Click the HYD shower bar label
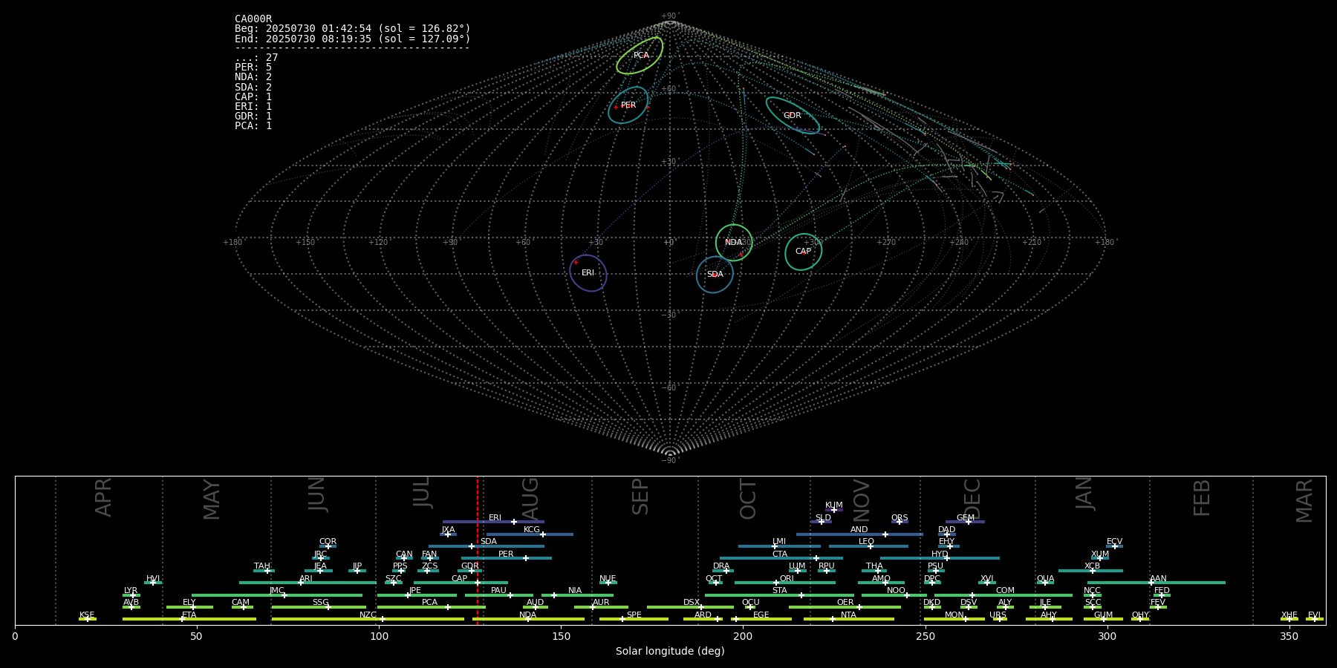Viewport: 1337px width, 668px height. [x=940, y=554]
